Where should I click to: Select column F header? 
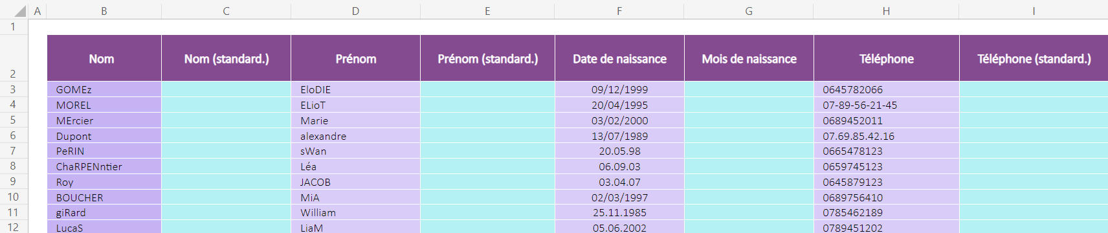pyautogui.click(x=619, y=11)
